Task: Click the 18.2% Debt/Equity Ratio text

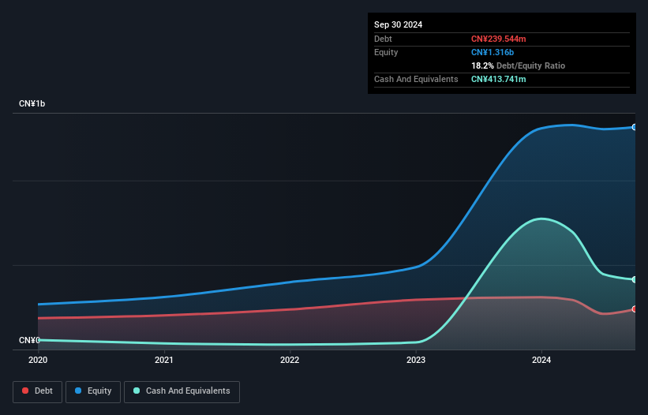Action: click(x=518, y=65)
